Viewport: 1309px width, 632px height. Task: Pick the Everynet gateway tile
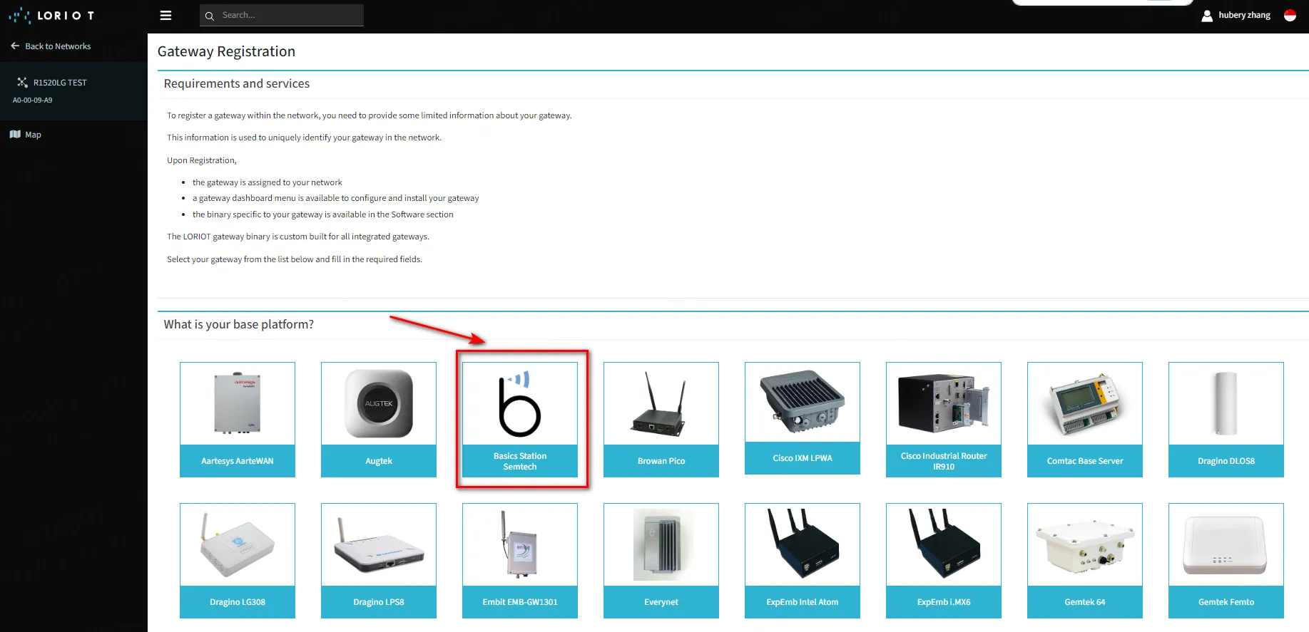coord(661,560)
